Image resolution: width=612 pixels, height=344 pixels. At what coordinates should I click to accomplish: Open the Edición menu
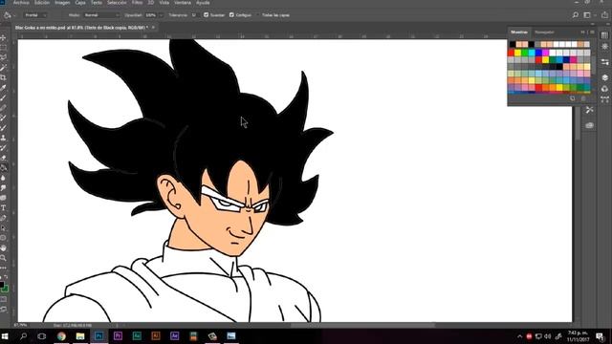42,3
